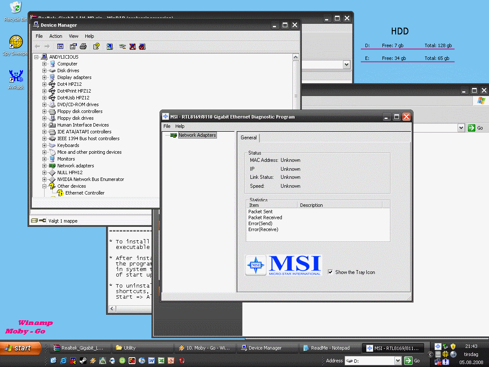Open the taskbar Address dropdown arrow
The image size is (489, 367).
(x=398, y=361)
